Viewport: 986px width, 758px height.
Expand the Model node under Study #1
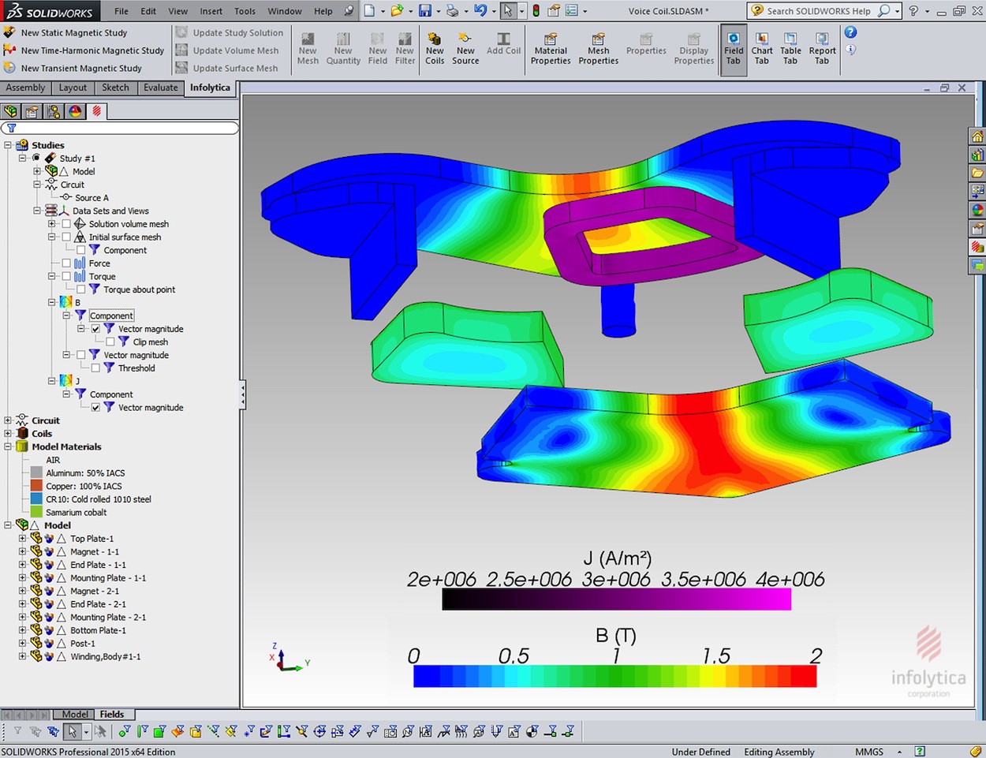37,171
